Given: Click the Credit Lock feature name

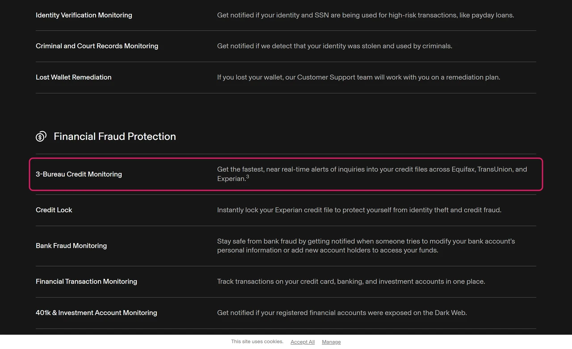Looking at the screenshot, I should [54, 210].
